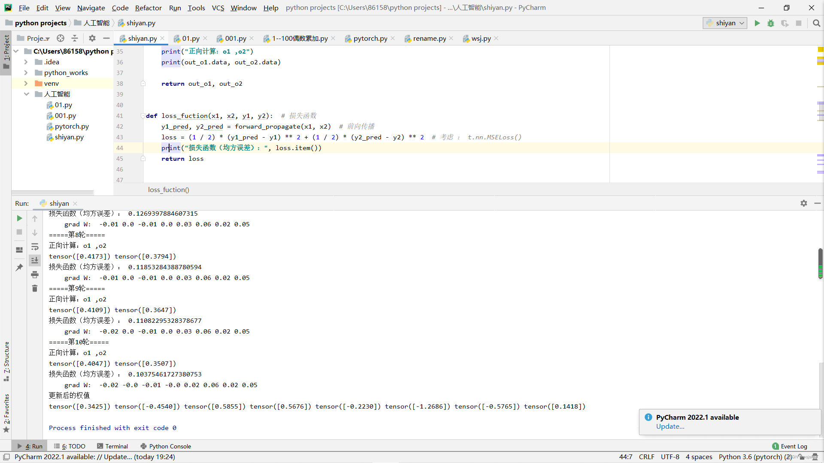The width and height of the screenshot is (824, 463).
Task: Open Run panel settings gear
Action: [803, 203]
